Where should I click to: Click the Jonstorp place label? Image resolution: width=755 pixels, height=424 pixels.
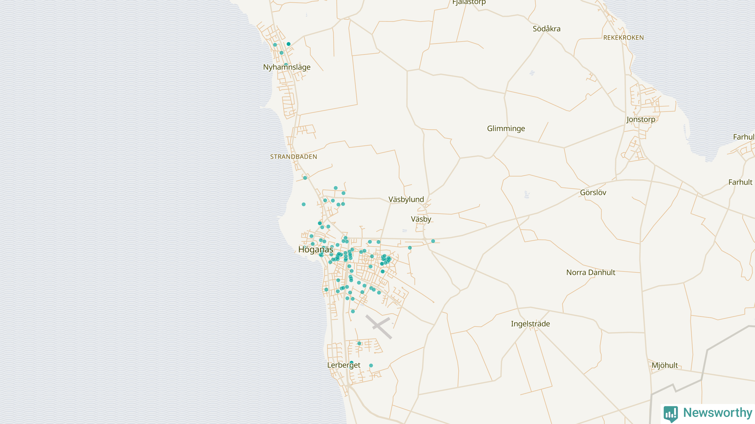coord(641,120)
